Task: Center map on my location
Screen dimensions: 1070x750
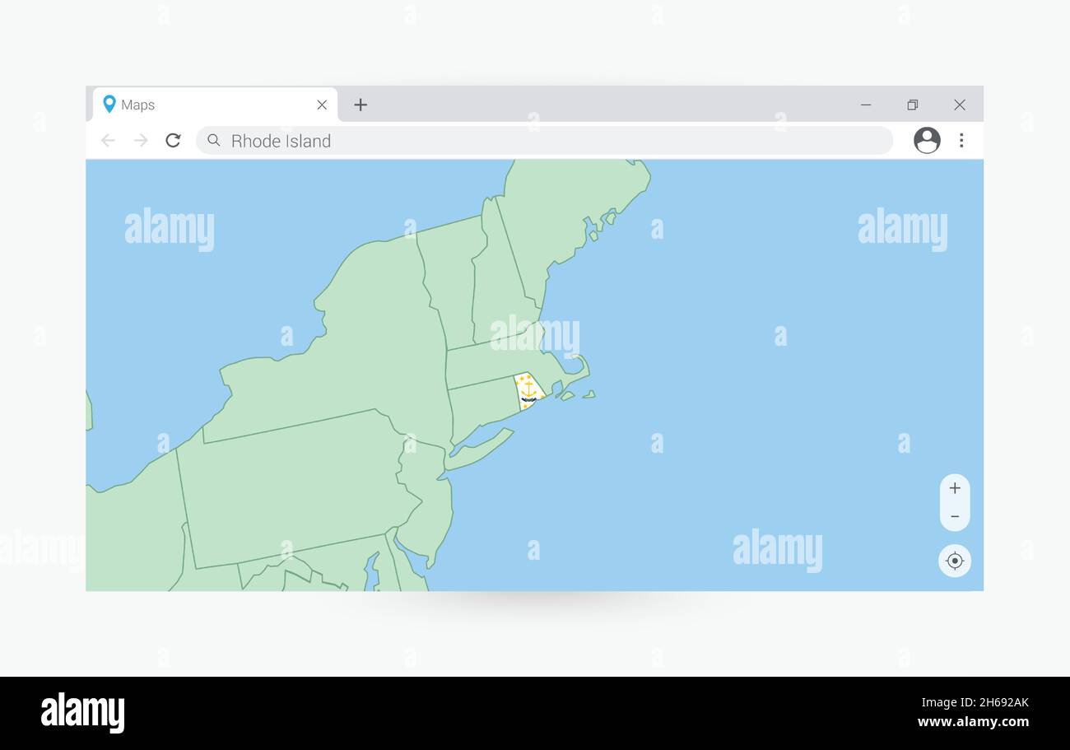Action: (x=955, y=561)
